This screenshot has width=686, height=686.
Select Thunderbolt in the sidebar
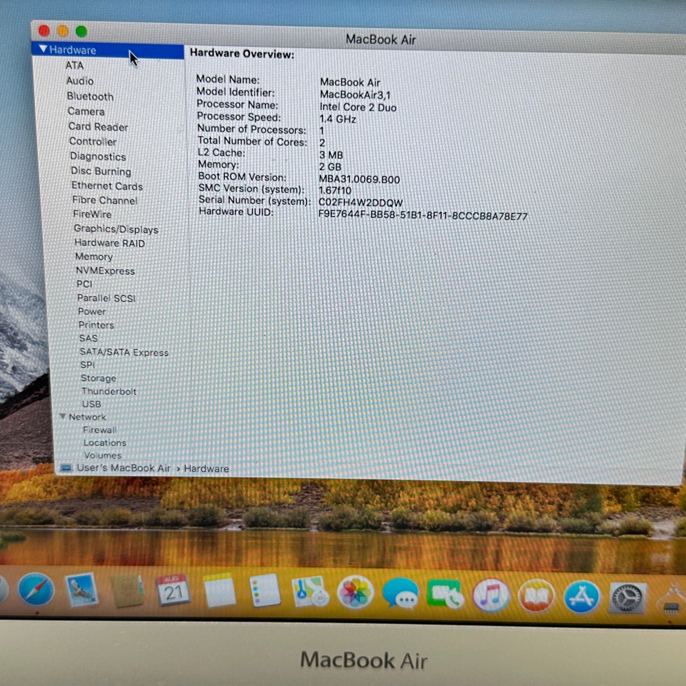click(x=109, y=391)
